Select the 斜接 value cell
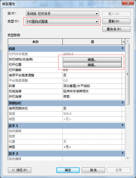Image resolution: width=136 pixels, height=178 pixels. click(x=92, y=86)
